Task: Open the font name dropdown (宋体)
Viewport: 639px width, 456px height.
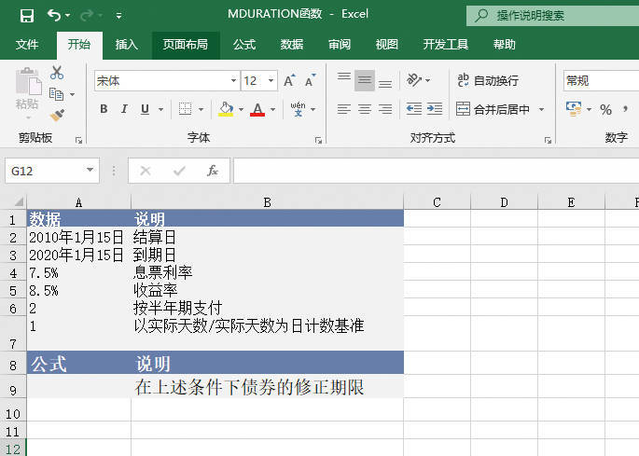Action: [232, 81]
